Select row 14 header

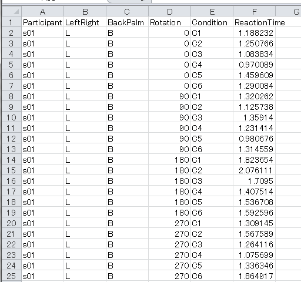coord(12,160)
